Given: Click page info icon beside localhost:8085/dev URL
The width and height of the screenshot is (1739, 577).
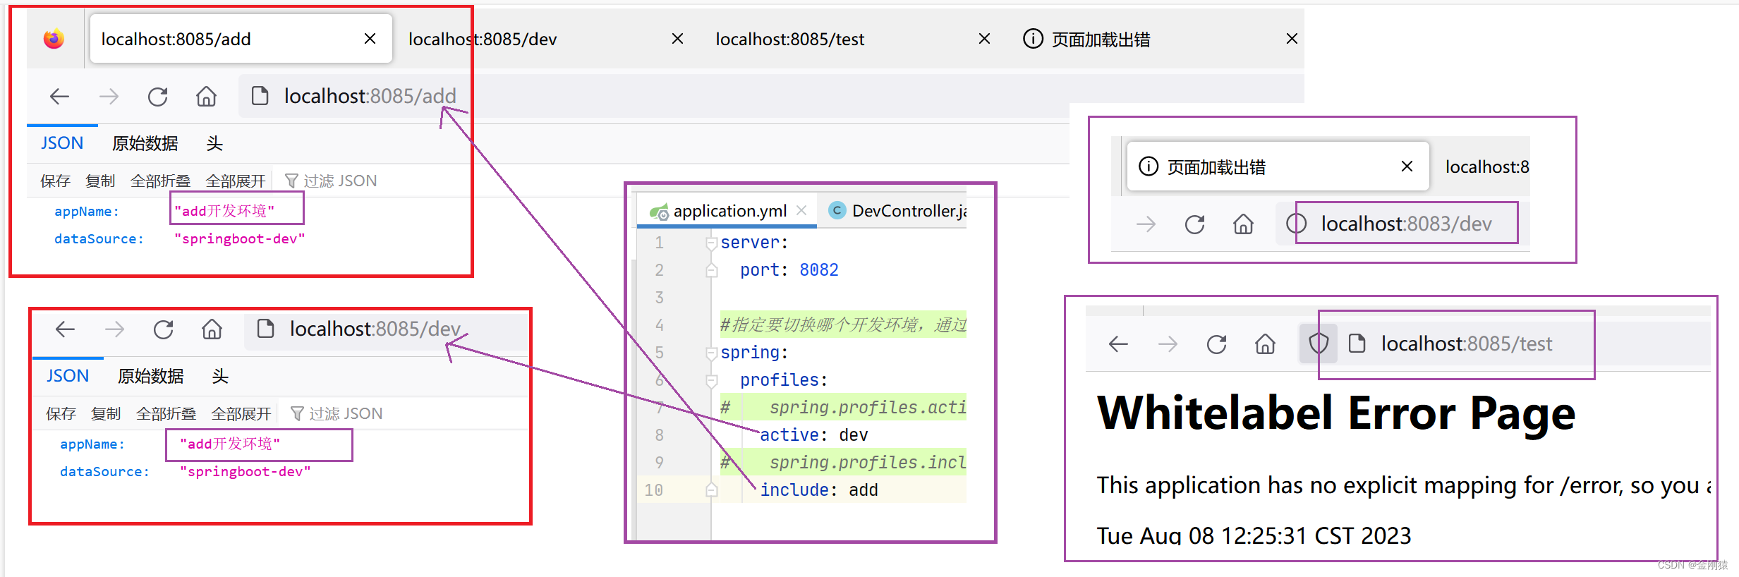Looking at the screenshot, I should [x=265, y=329].
